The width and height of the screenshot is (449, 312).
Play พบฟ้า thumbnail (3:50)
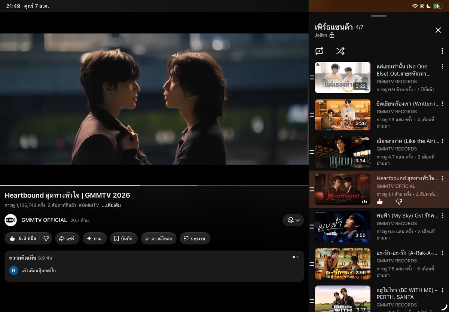coord(343,226)
